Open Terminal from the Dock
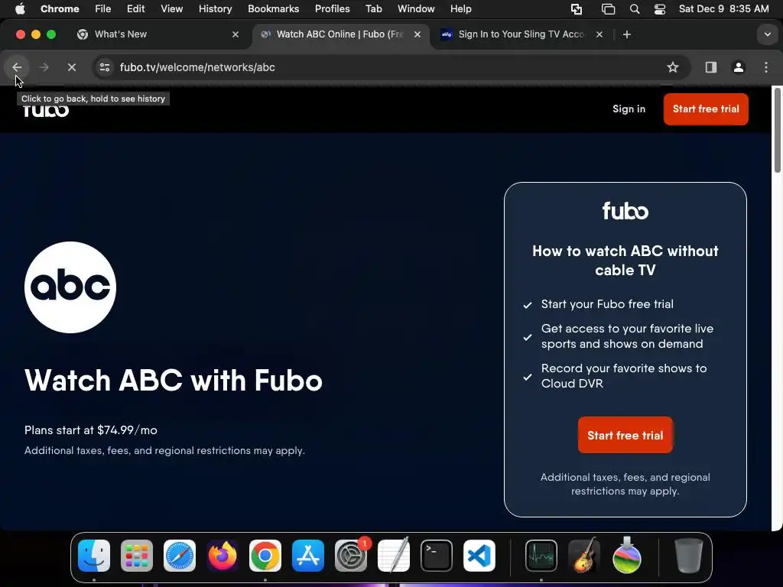The height and width of the screenshot is (587, 783). 437,556
